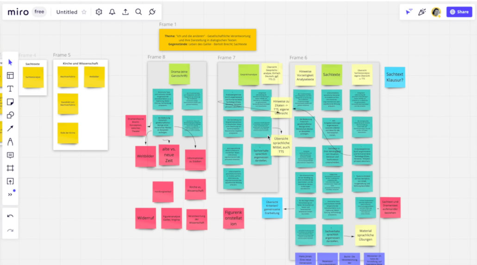Image resolution: width=477 pixels, height=265 pixels.
Task: Select the red 'Handlungsverlauf' note
Action: click(x=163, y=192)
